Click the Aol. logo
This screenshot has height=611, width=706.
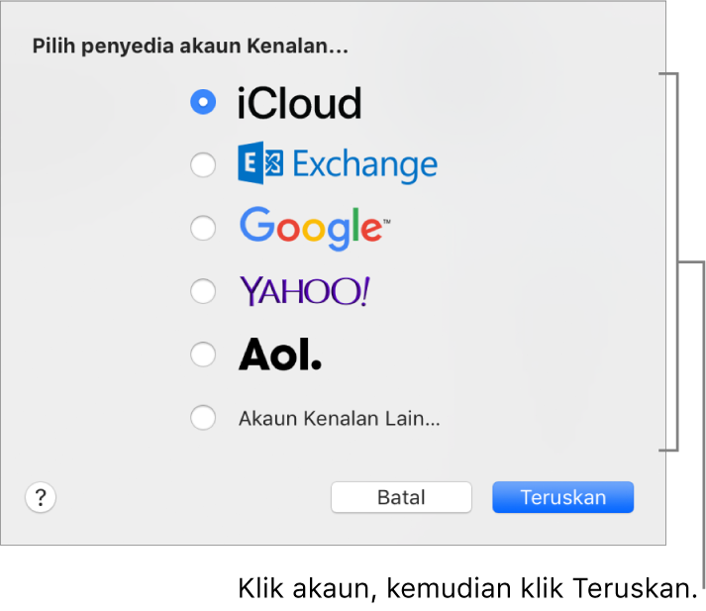280,355
